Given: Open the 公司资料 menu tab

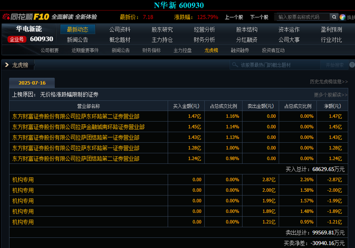Looking at the screenshot, I should point(120,30).
